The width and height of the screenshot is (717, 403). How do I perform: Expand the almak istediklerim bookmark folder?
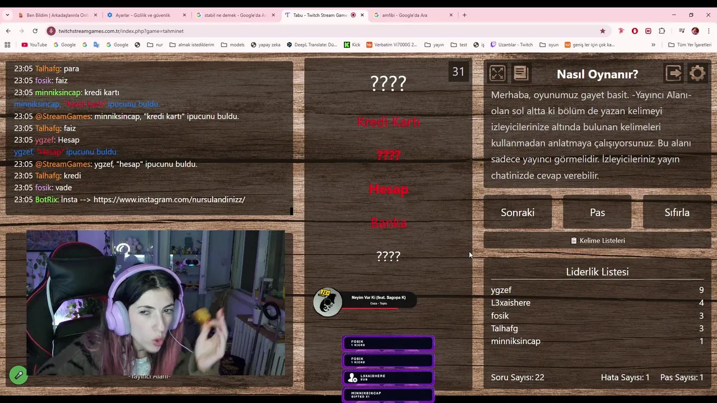192,45
